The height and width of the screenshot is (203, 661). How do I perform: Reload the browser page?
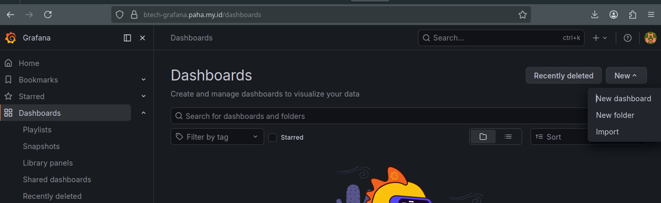(48, 15)
